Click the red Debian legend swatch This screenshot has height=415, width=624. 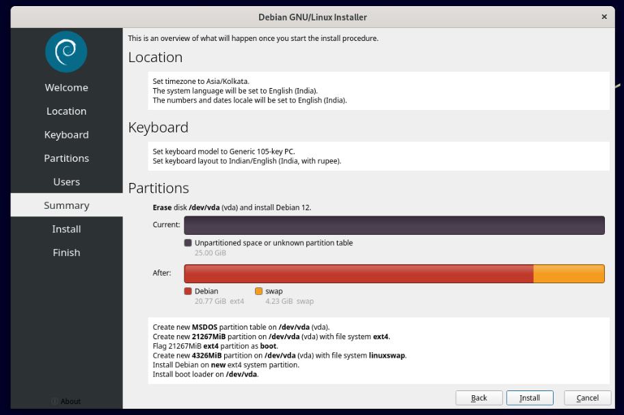188,291
